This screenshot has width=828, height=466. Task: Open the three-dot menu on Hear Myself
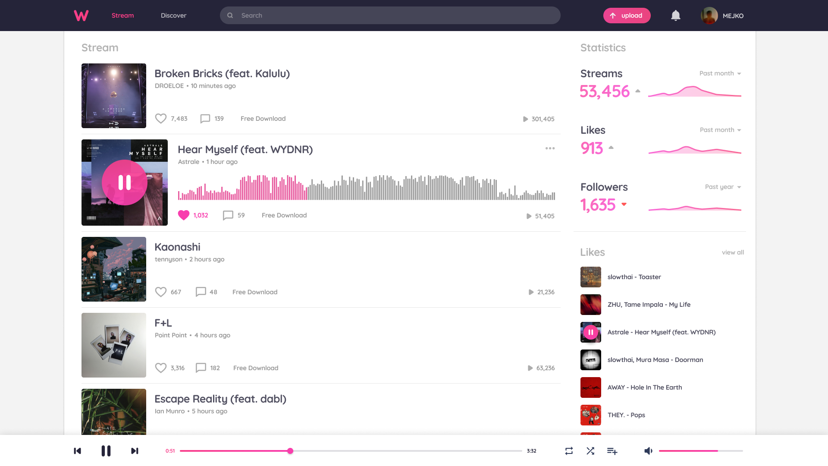(550, 148)
